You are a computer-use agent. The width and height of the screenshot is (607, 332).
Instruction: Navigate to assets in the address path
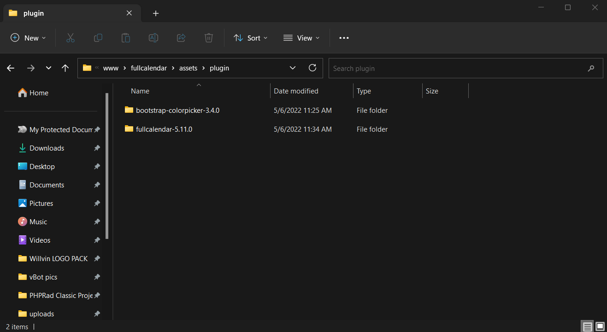pyautogui.click(x=189, y=68)
